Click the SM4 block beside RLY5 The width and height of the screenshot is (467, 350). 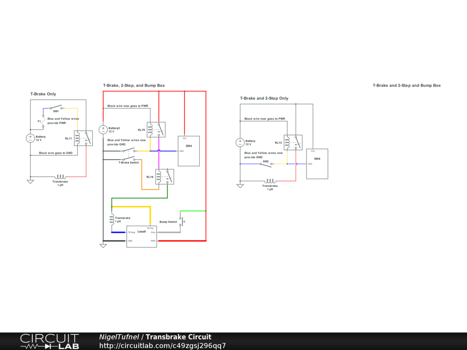188,151
